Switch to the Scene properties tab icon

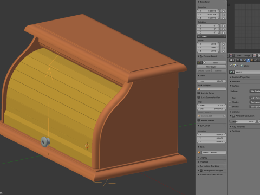(x=245, y=60)
